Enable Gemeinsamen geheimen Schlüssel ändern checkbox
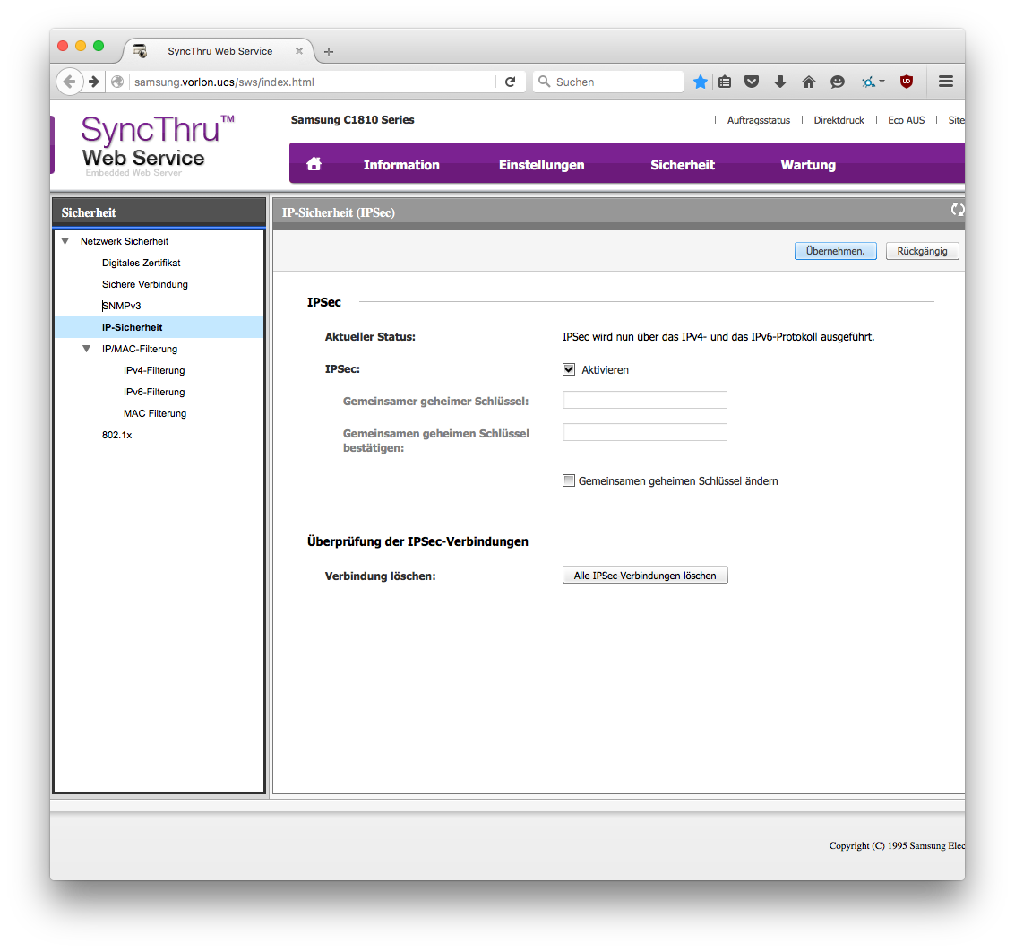This screenshot has width=1015, height=952. coord(569,480)
